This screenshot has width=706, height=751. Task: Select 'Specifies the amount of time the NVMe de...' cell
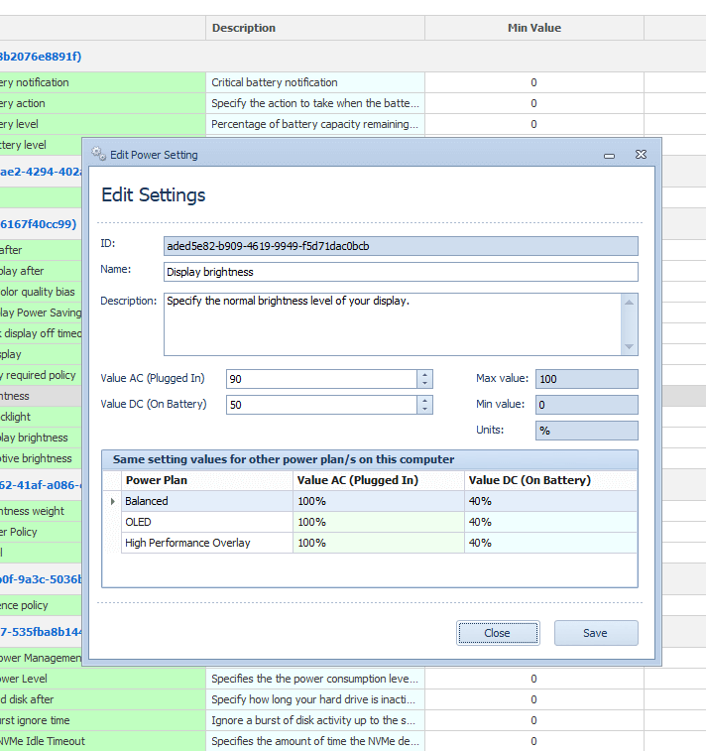tap(315, 741)
